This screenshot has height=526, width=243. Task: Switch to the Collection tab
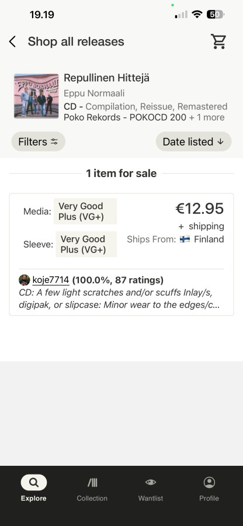pyautogui.click(x=92, y=488)
